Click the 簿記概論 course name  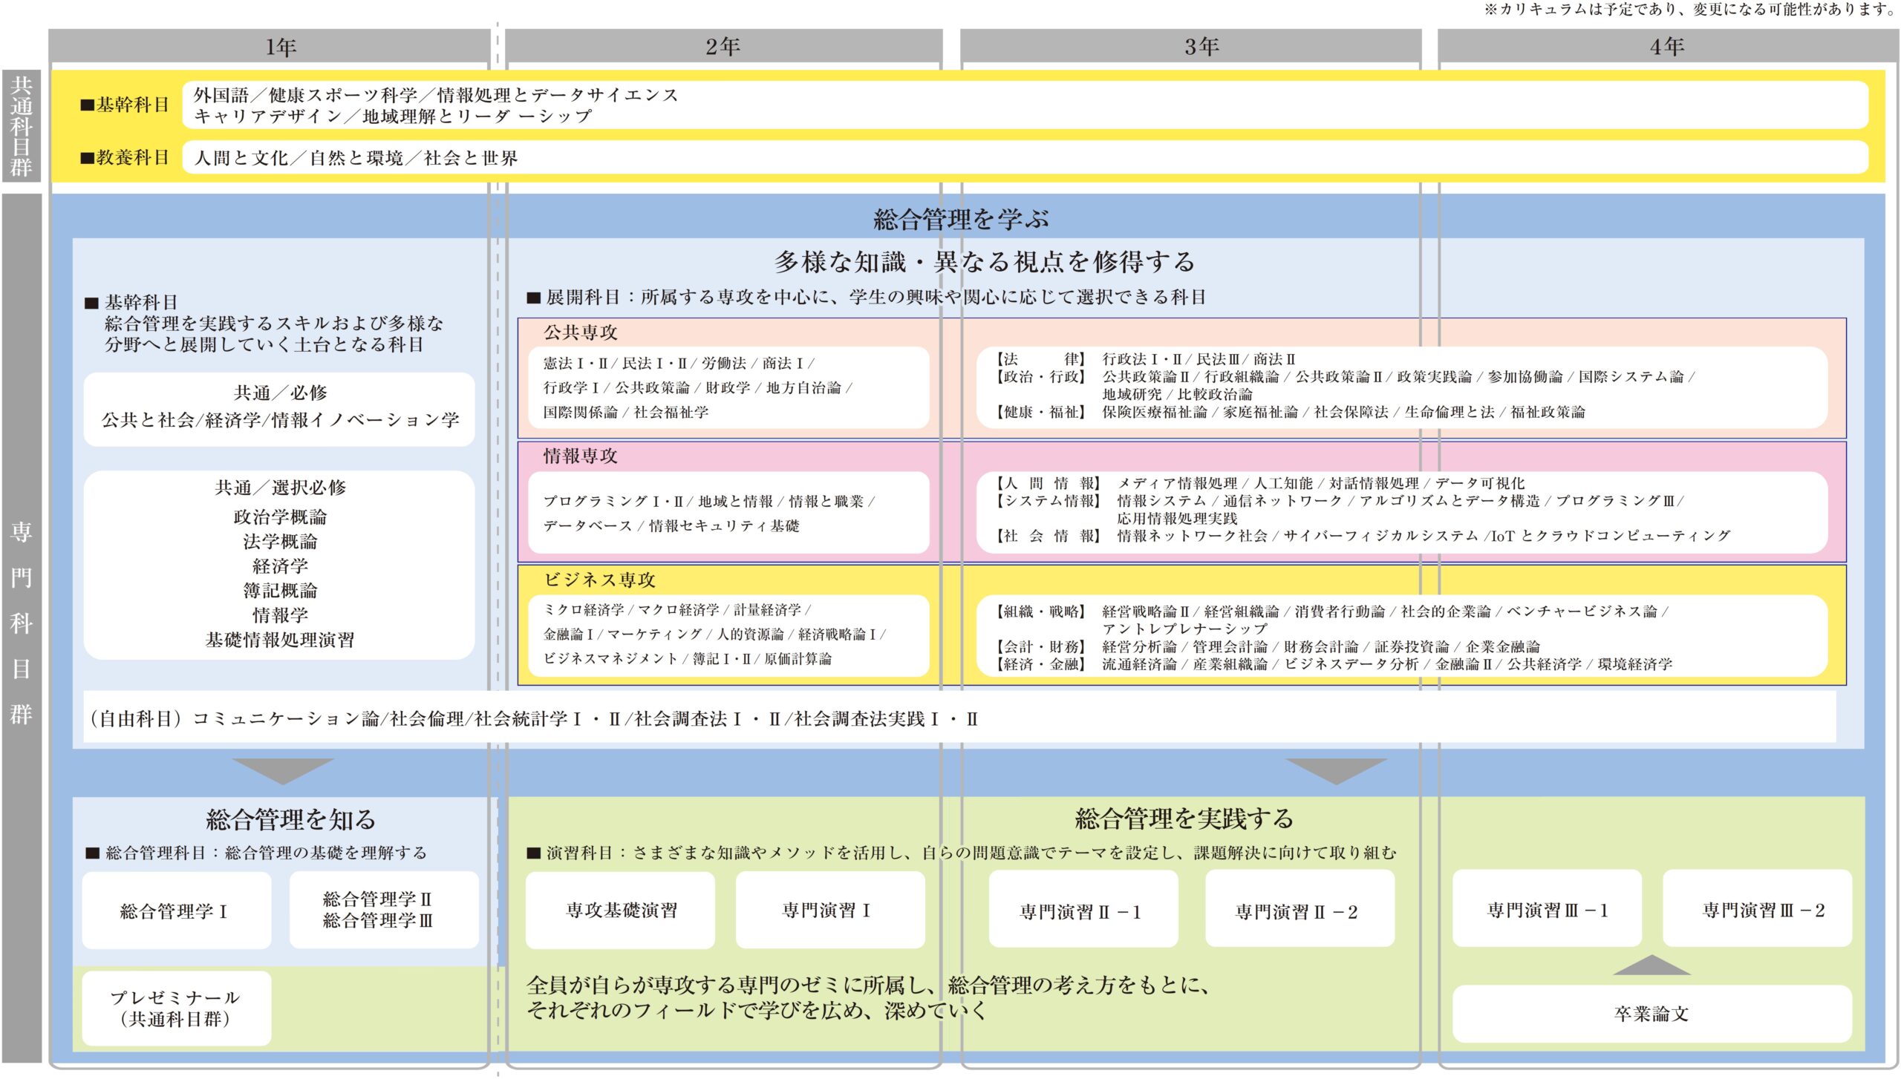pyautogui.click(x=281, y=591)
